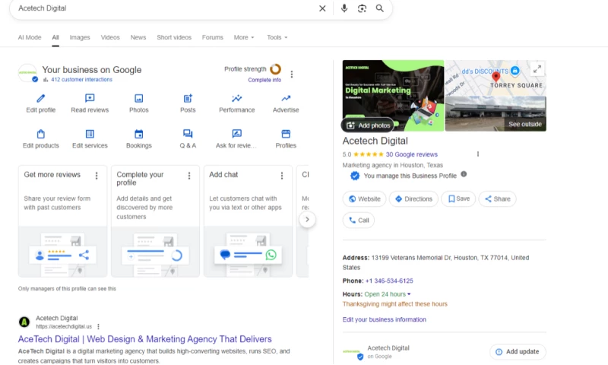Click the Profile strength progress ring
This screenshot has width=608, height=365.
coord(275,69)
